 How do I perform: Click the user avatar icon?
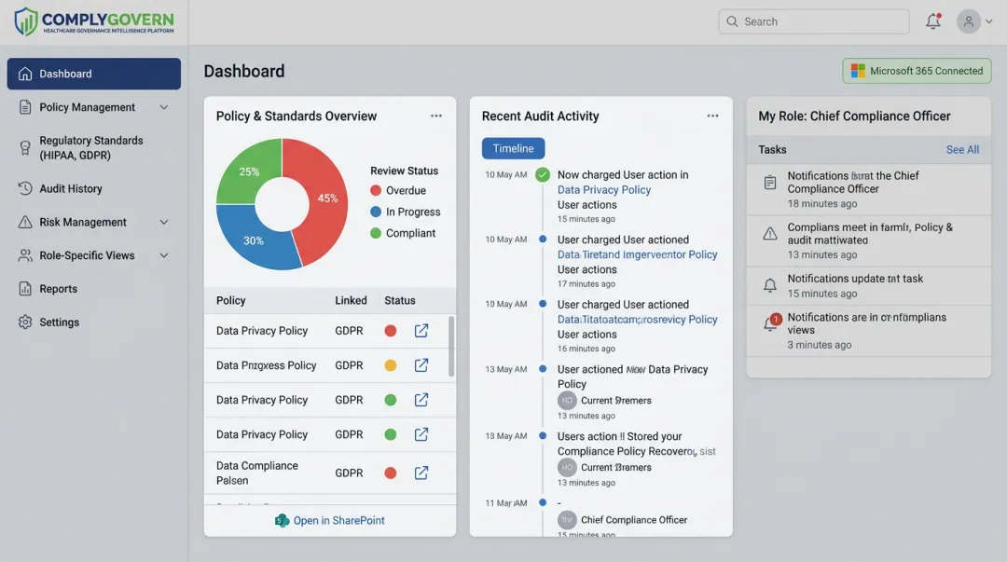pyautogui.click(x=969, y=21)
